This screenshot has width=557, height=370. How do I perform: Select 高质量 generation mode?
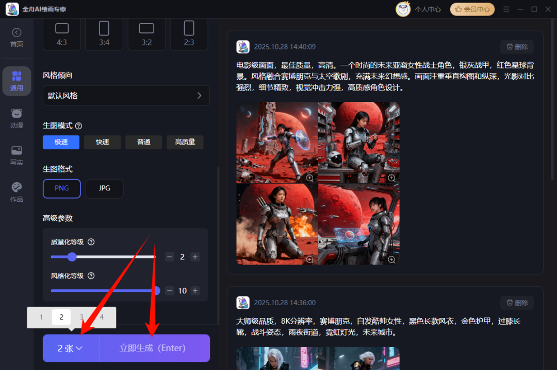[x=185, y=142]
